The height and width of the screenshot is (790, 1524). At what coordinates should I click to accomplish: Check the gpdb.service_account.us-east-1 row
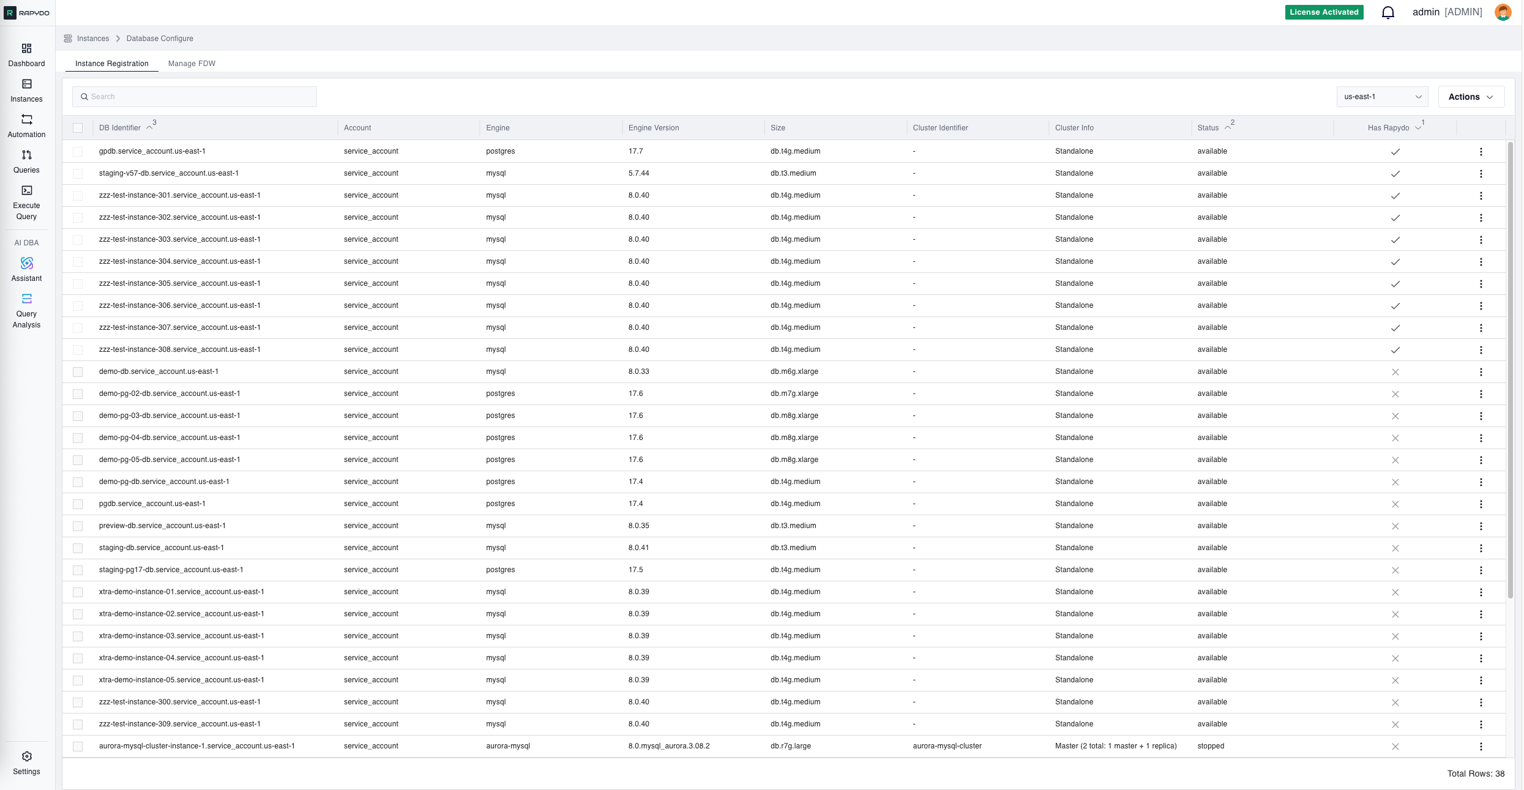[78, 151]
